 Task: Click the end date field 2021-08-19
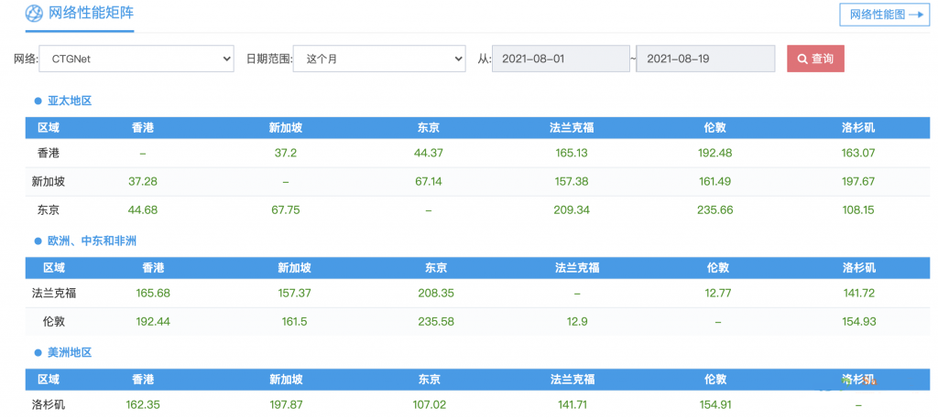705,59
